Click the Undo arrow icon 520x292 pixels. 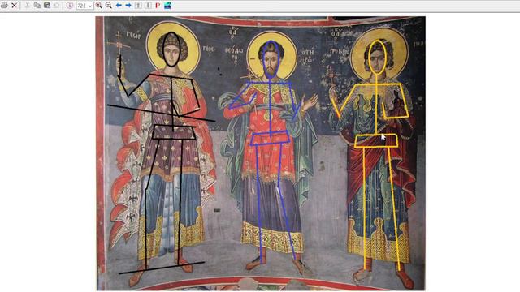pos(56,6)
